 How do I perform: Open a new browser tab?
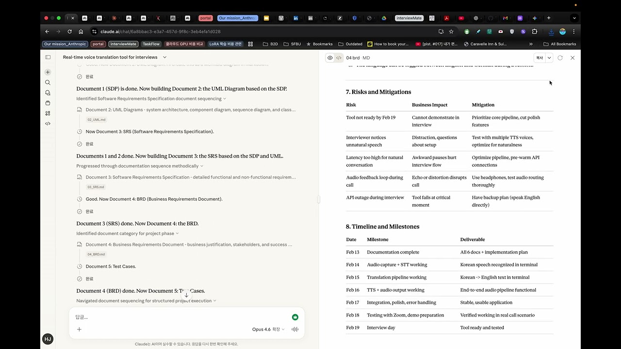point(549,18)
